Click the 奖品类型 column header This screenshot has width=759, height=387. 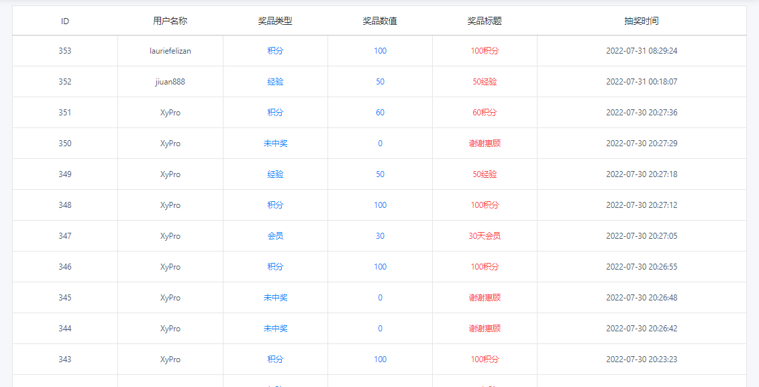tap(274, 20)
